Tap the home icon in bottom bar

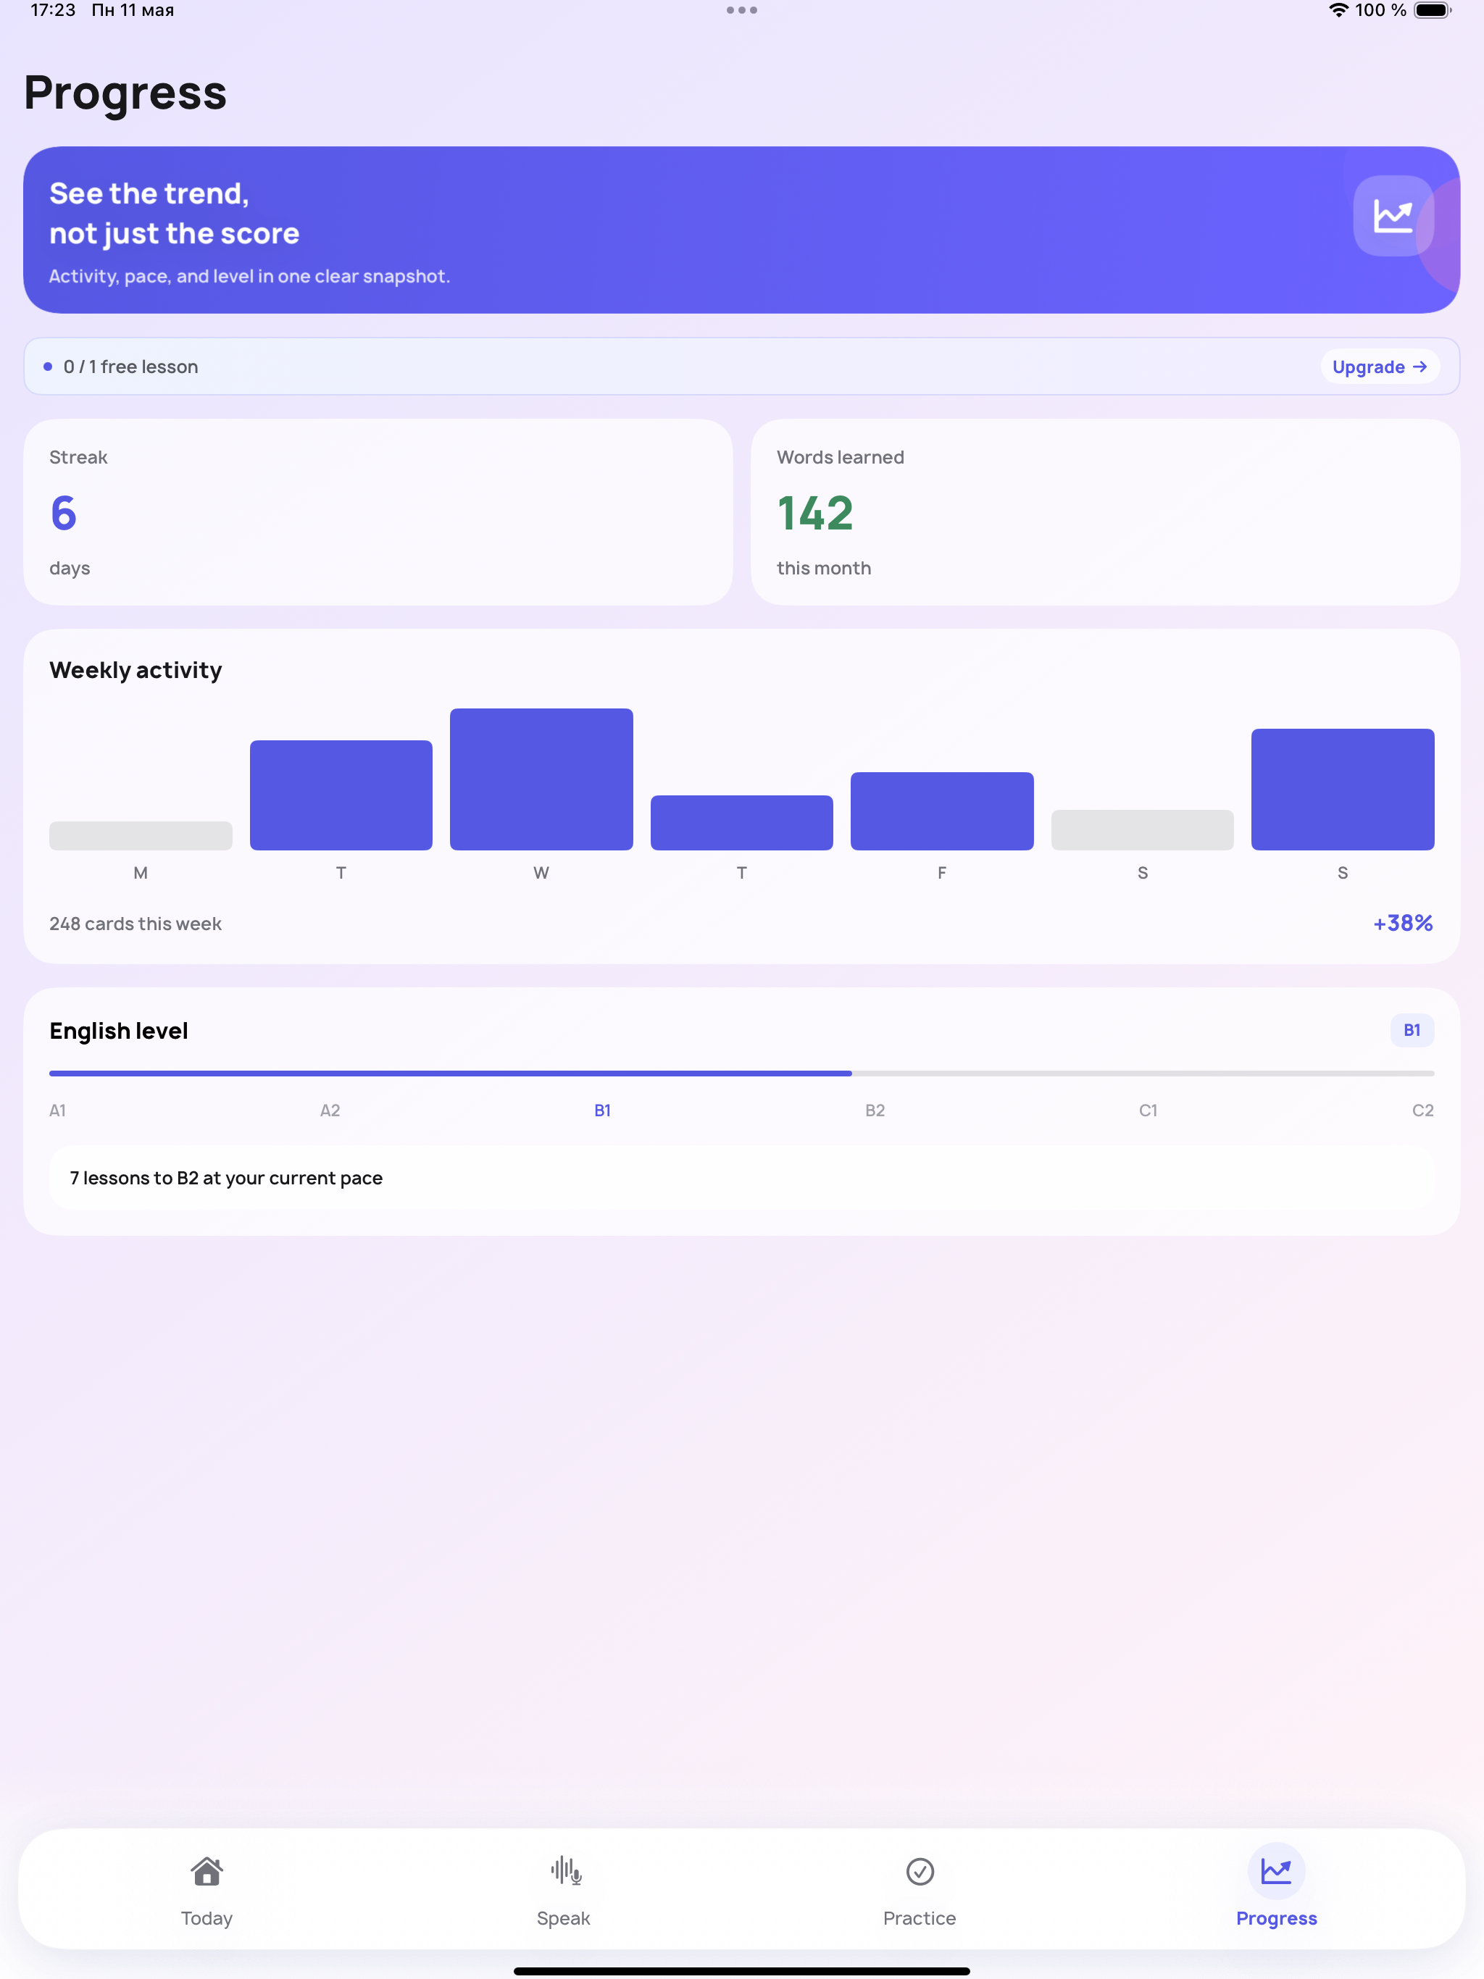[207, 1871]
